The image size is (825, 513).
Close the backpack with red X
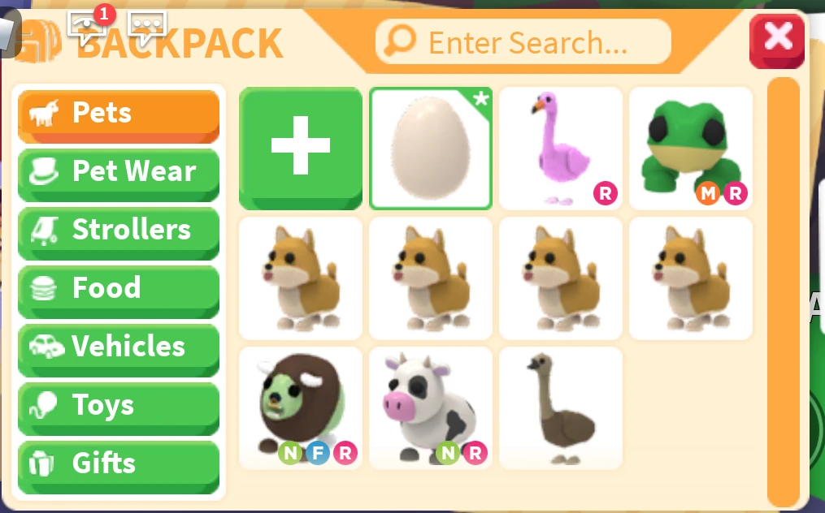(777, 41)
